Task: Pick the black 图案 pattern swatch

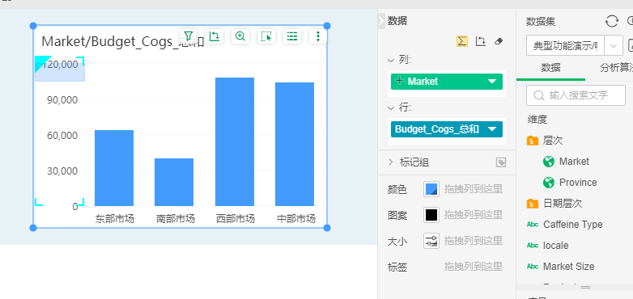Action: [x=431, y=215]
